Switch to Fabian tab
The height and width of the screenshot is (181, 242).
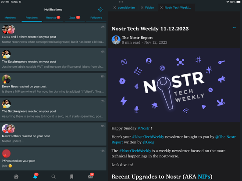[x=149, y=7]
